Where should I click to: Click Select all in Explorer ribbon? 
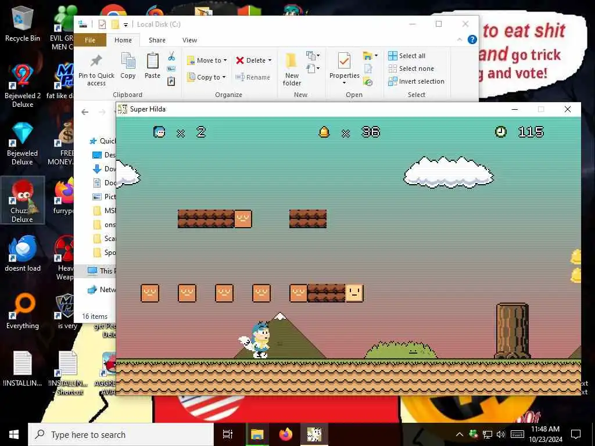[x=406, y=56]
